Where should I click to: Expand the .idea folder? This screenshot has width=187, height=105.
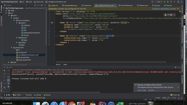(x=6, y=10)
